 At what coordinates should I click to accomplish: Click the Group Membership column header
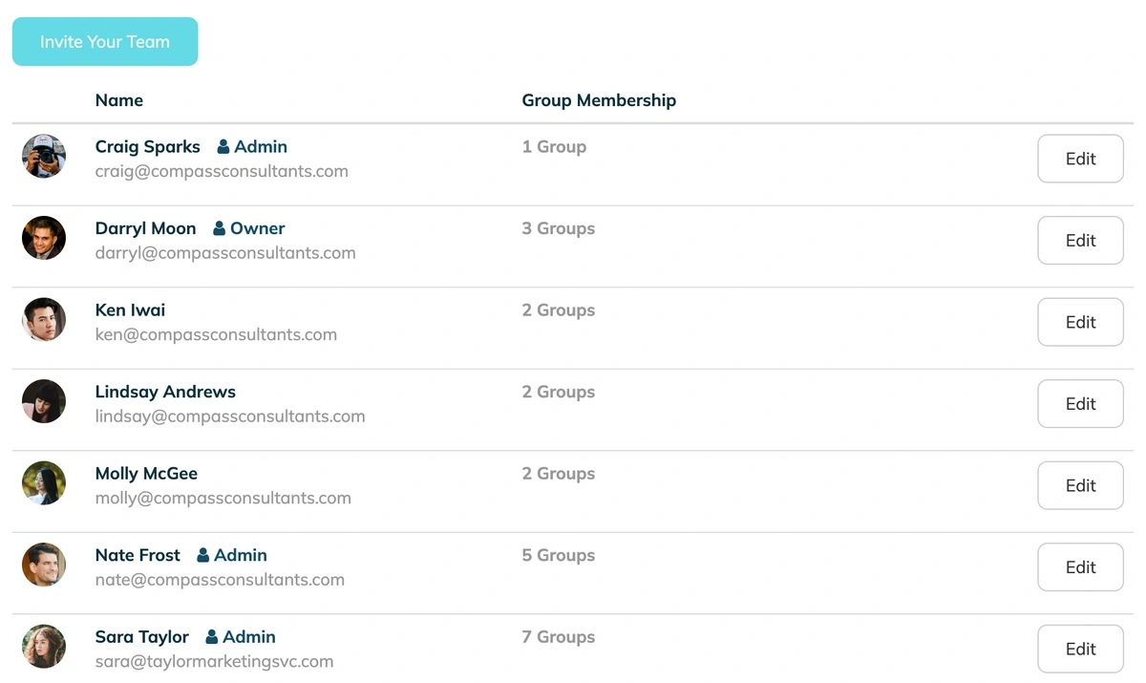click(599, 100)
